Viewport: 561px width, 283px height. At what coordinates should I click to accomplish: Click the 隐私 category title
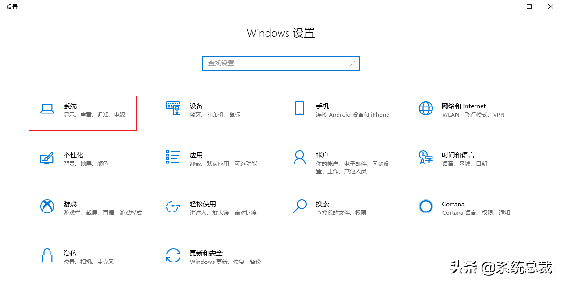pos(70,253)
